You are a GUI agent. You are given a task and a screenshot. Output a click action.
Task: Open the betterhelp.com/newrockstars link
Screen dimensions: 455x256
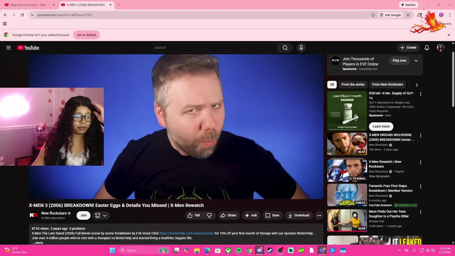pyautogui.click(x=187, y=233)
